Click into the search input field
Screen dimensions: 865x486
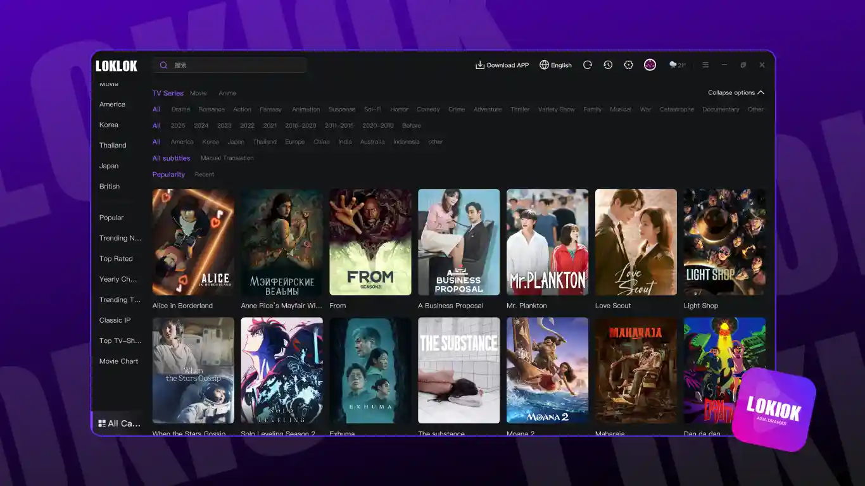(229, 65)
